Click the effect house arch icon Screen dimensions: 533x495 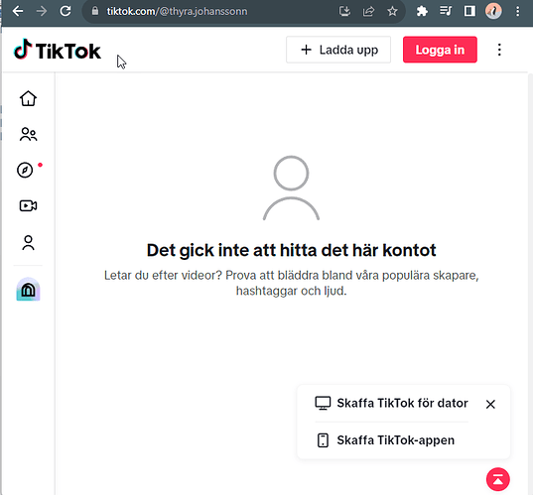pyautogui.click(x=28, y=290)
